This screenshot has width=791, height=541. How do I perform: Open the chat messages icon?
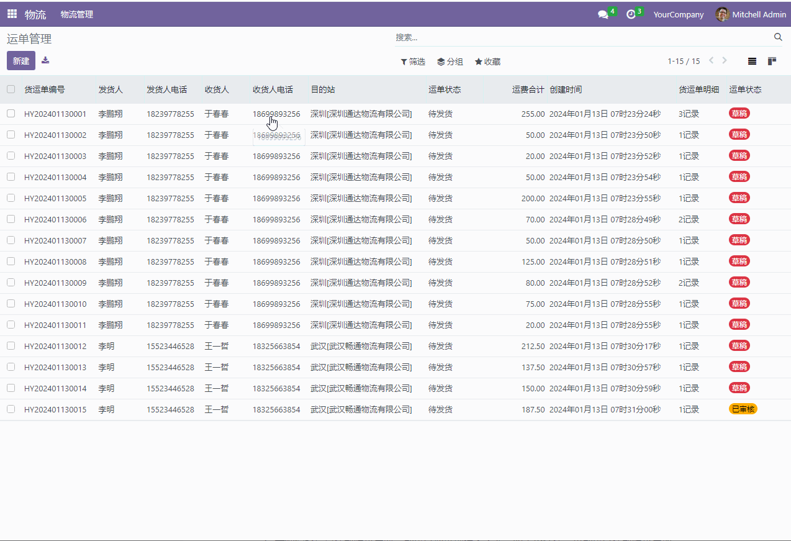[602, 14]
